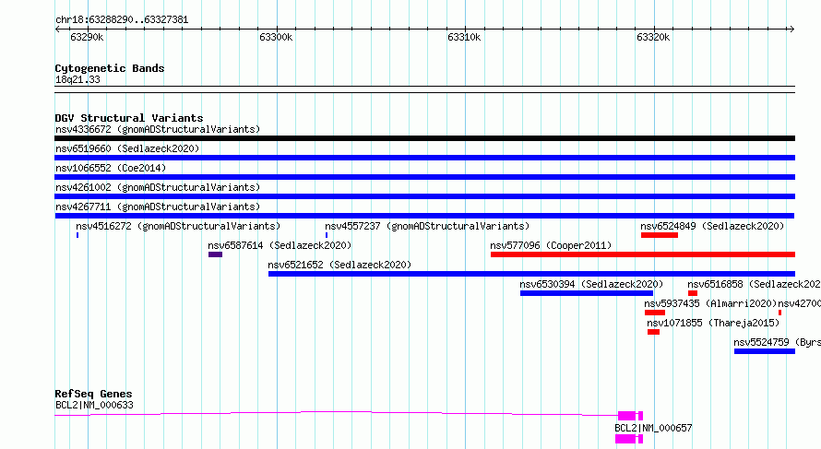
Task: Click the nsv6524849 Sedlazeck2020 label
Action: pyautogui.click(x=712, y=226)
